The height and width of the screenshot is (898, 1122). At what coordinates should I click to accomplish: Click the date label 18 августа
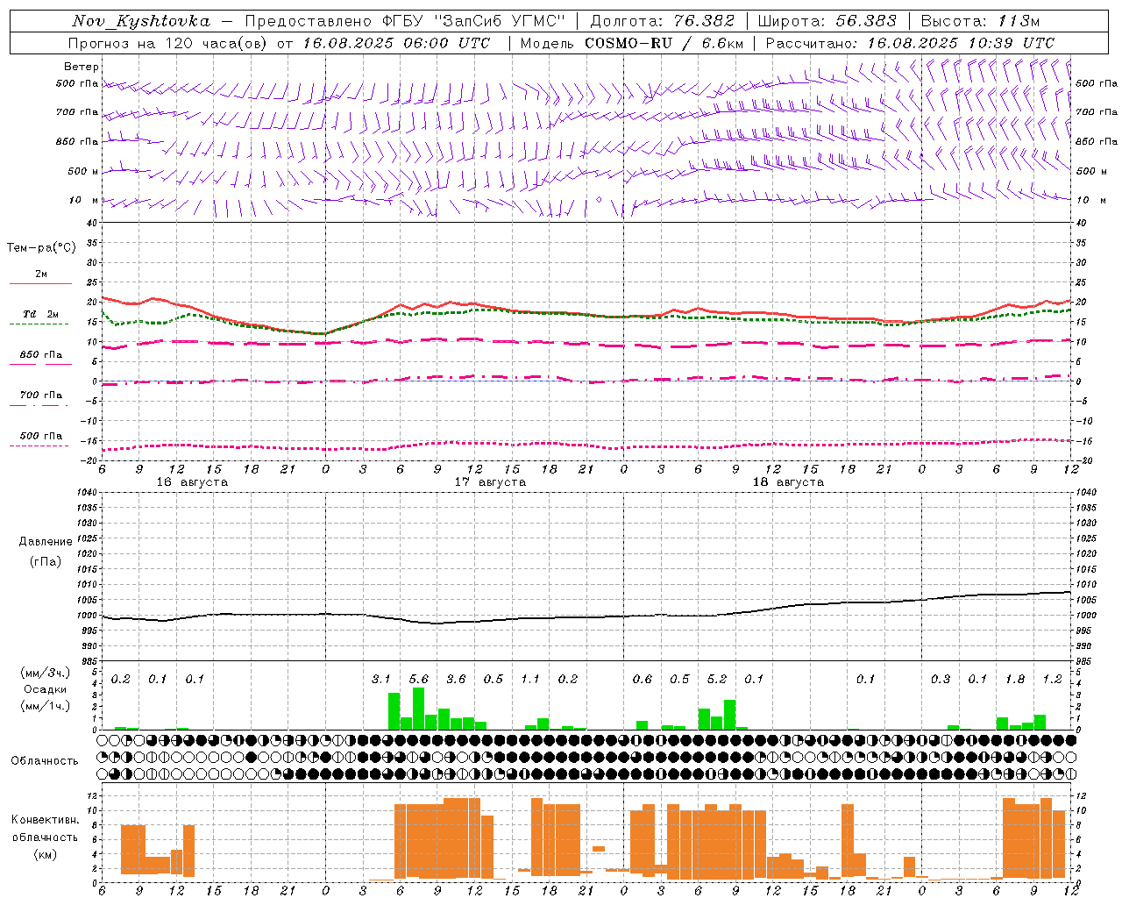788,482
